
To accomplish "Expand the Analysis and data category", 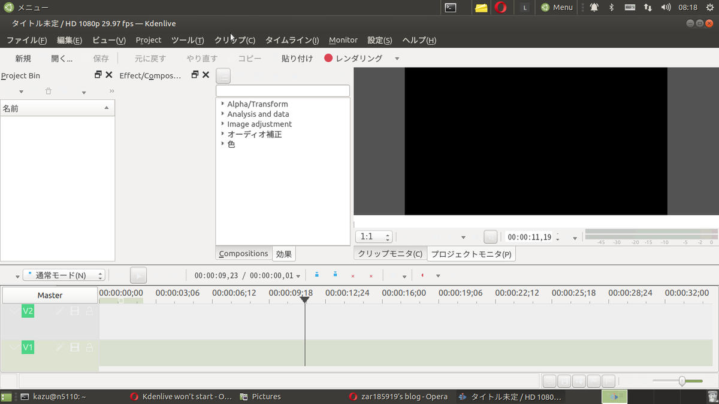I will point(222,114).
